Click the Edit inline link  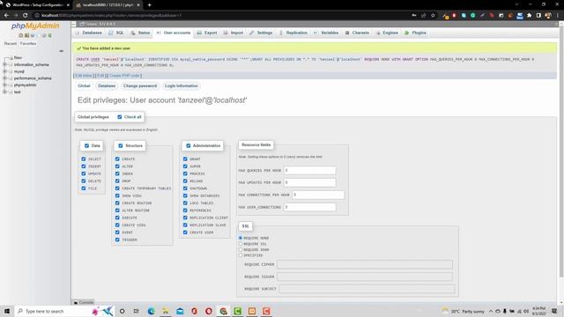[84, 76]
